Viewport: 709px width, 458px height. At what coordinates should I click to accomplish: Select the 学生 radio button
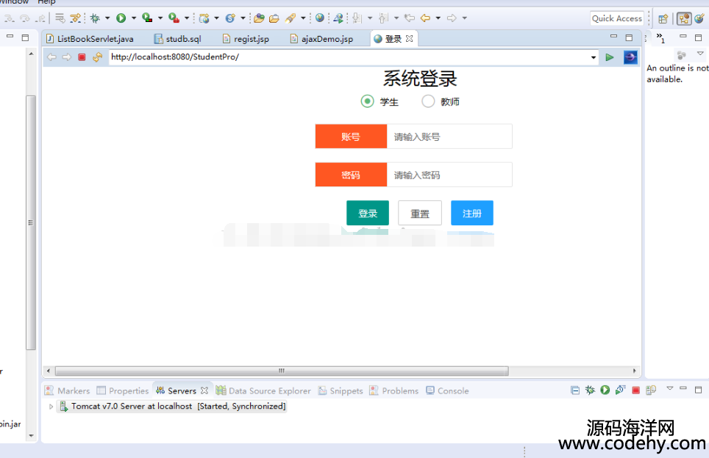click(x=368, y=101)
